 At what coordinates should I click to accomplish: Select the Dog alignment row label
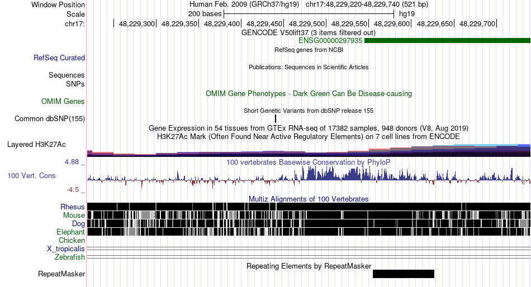tap(78, 224)
